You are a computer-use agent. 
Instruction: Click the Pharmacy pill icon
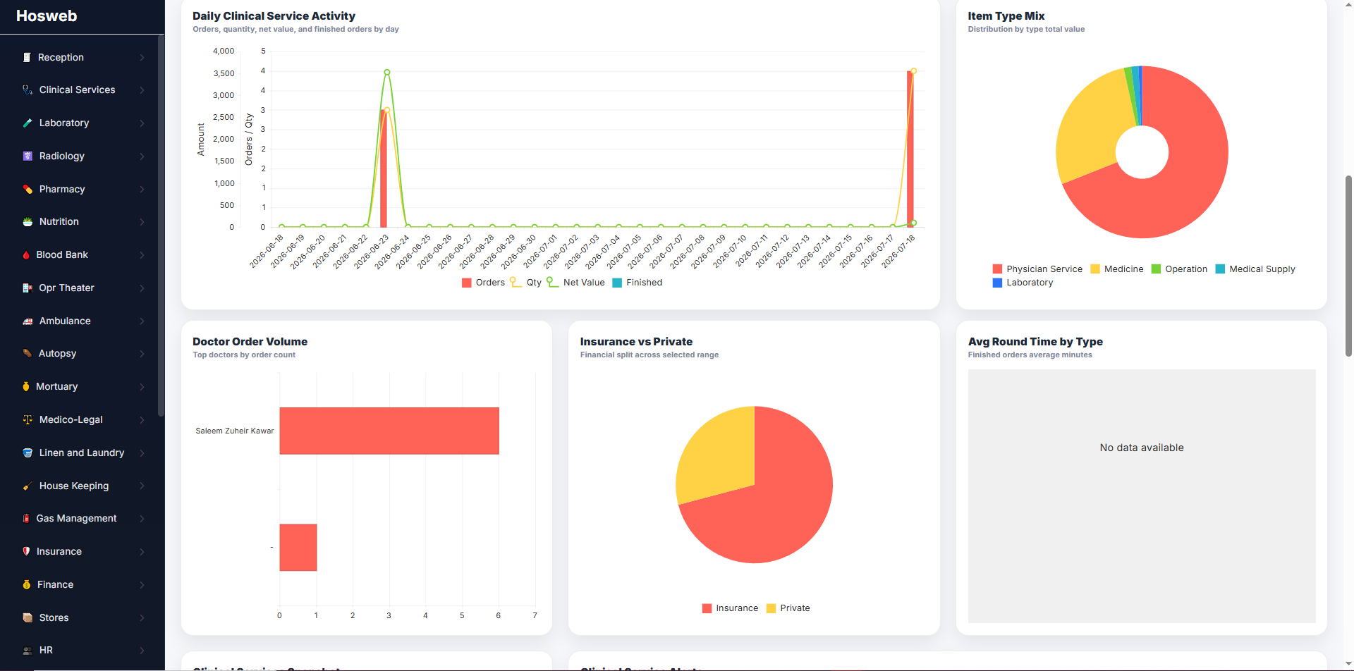(28, 189)
